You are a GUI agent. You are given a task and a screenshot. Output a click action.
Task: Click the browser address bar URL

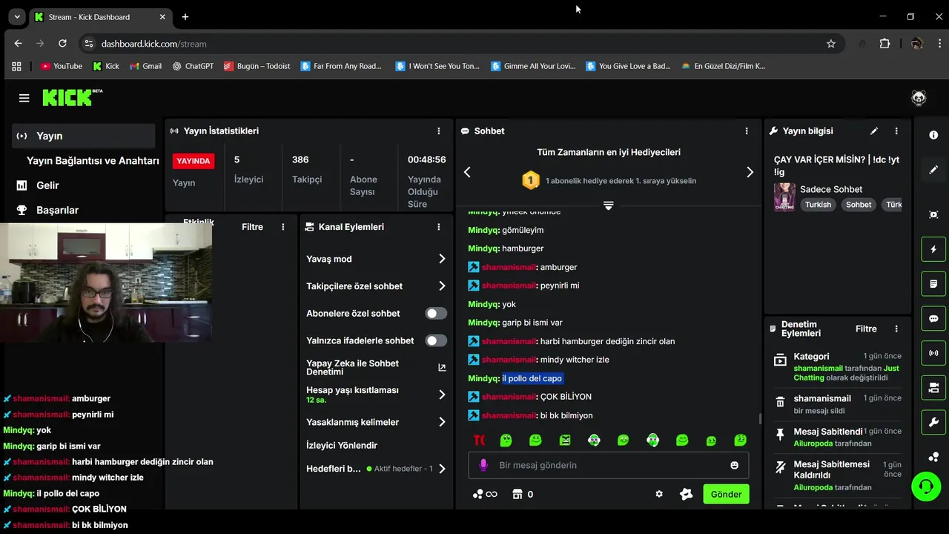pyautogui.click(x=154, y=44)
